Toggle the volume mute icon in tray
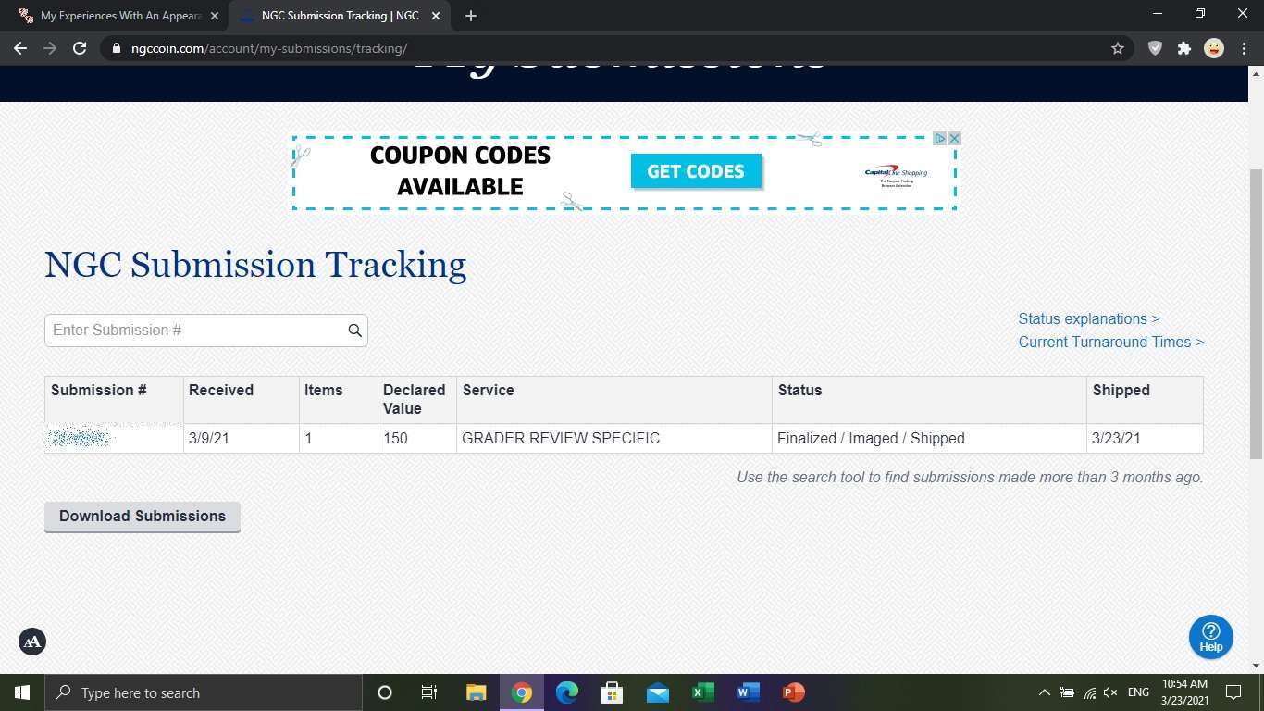The width and height of the screenshot is (1264, 711). pos(1110,692)
